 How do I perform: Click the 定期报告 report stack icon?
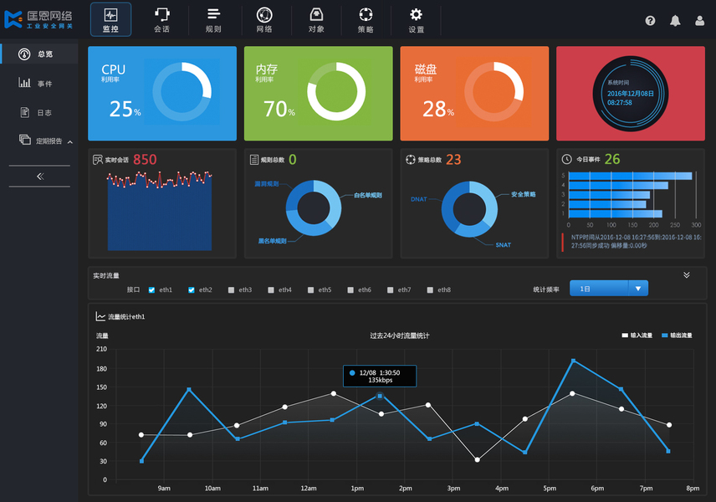pos(24,140)
